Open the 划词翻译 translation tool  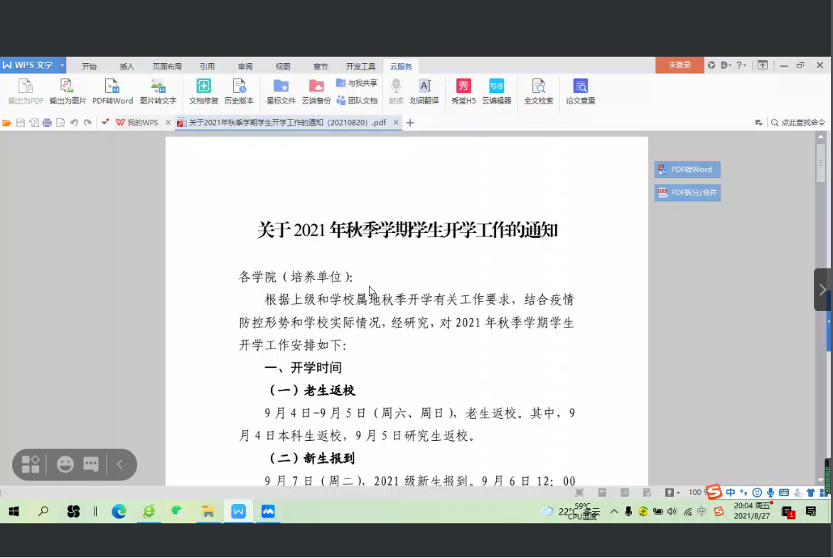(x=424, y=92)
